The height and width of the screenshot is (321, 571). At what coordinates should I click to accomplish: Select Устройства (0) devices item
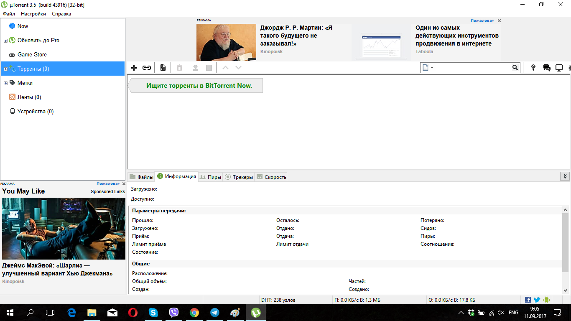point(63,111)
